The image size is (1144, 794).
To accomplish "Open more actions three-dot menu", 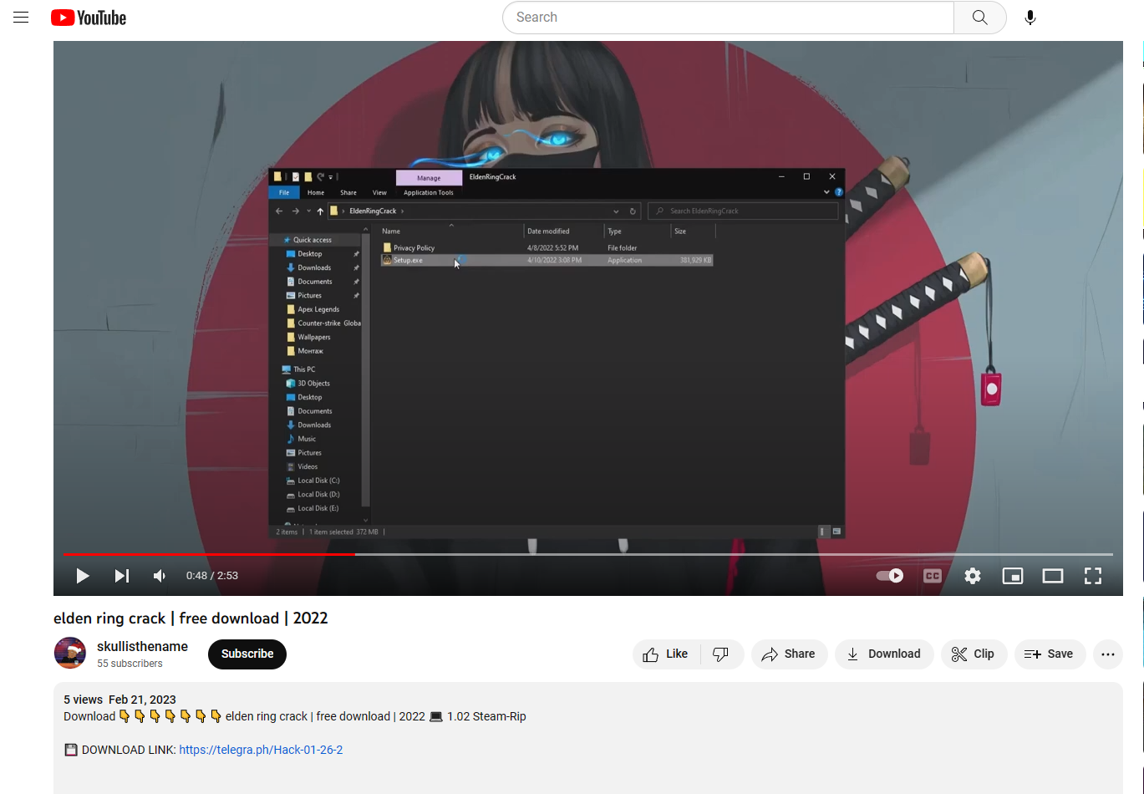I will point(1108,654).
